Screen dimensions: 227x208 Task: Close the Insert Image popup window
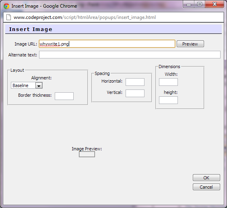(x=215, y=4)
